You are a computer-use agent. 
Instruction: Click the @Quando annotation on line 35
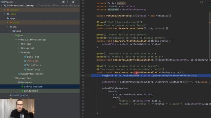101,38
